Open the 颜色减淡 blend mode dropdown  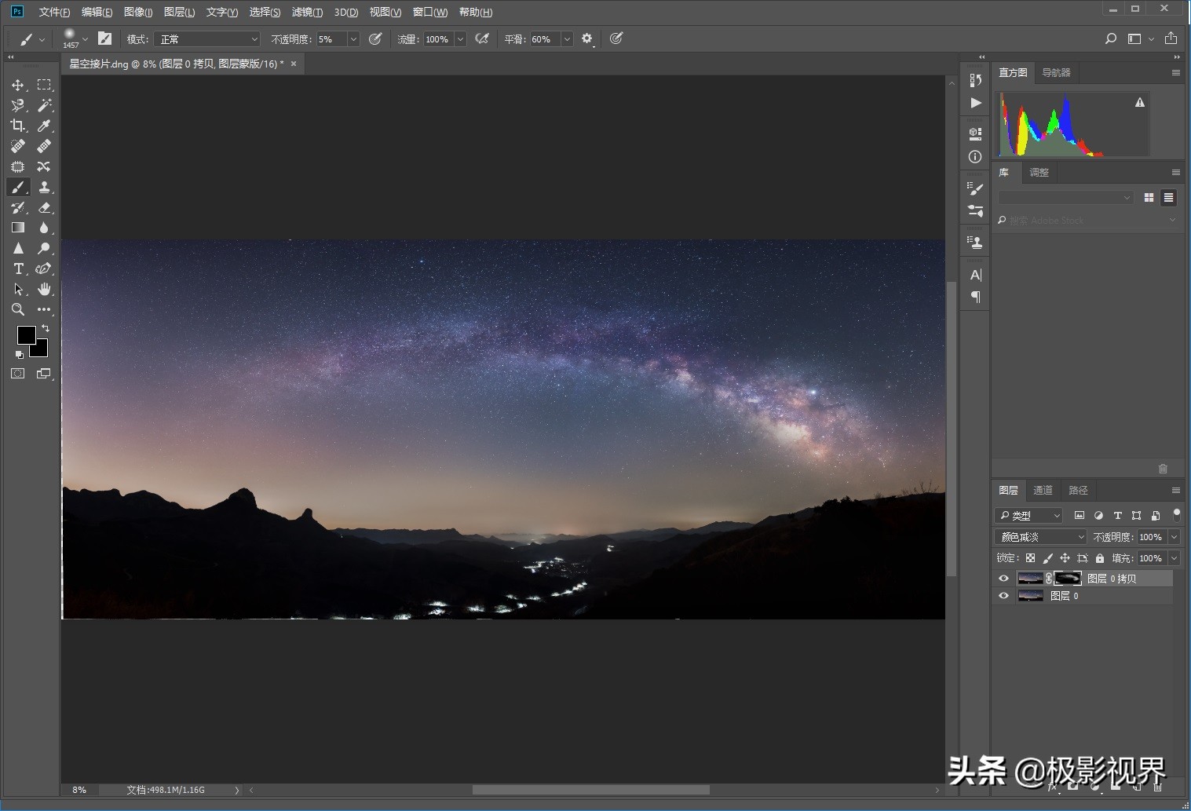tap(1041, 537)
